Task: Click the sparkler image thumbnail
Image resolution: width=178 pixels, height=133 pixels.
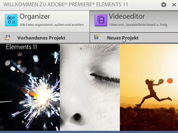Action: coord(30,87)
